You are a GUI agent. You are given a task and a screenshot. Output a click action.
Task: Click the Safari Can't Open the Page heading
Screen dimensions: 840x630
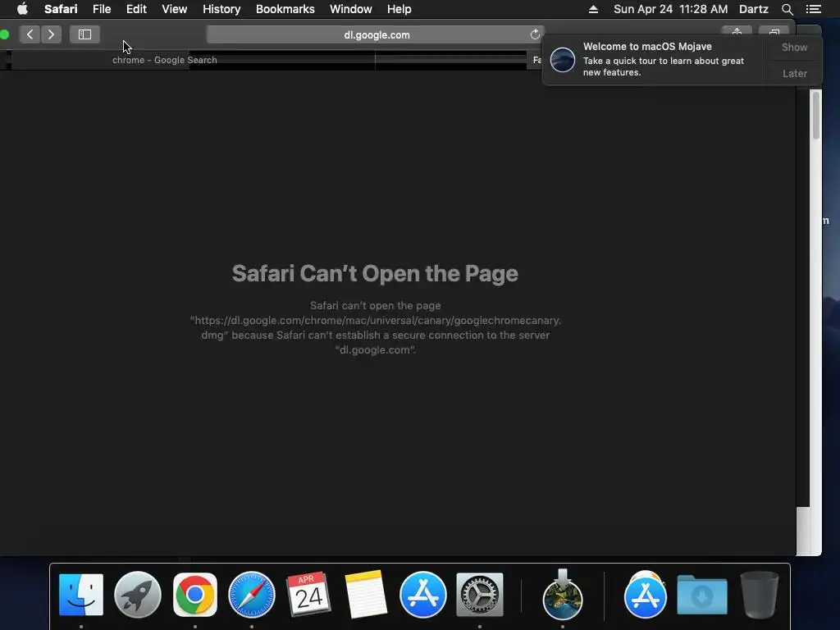[375, 273]
